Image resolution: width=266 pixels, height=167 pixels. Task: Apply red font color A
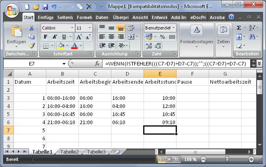pyautogui.click(x=75, y=46)
